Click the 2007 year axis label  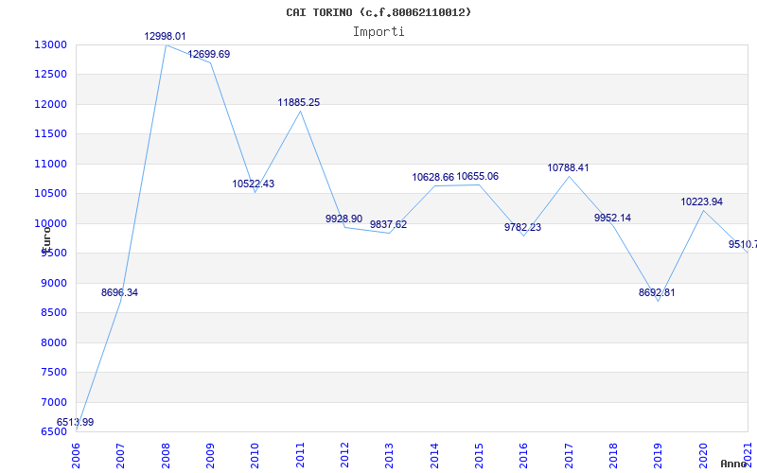coord(121,455)
